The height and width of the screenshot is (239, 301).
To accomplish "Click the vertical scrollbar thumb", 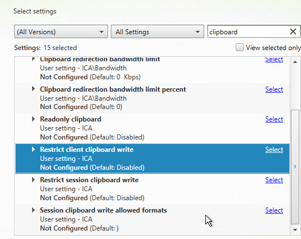I will coord(295,166).
